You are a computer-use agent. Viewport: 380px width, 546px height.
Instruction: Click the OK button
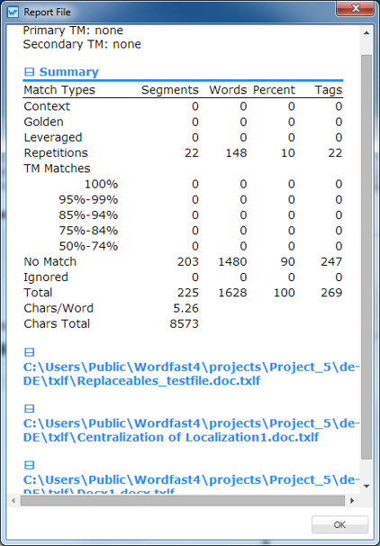coord(339,524)
